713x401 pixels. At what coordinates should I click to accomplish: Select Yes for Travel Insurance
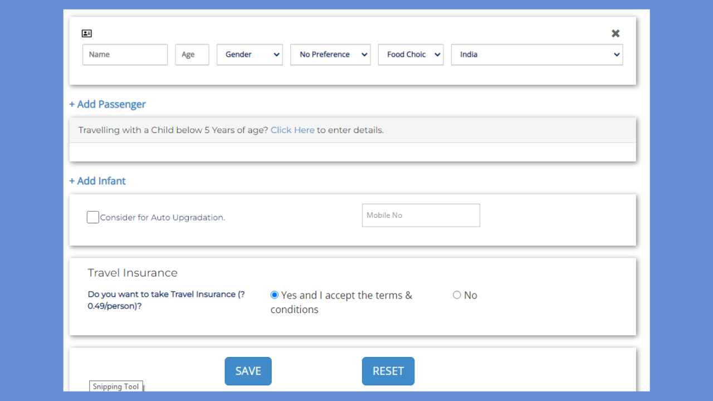[274, 295]
